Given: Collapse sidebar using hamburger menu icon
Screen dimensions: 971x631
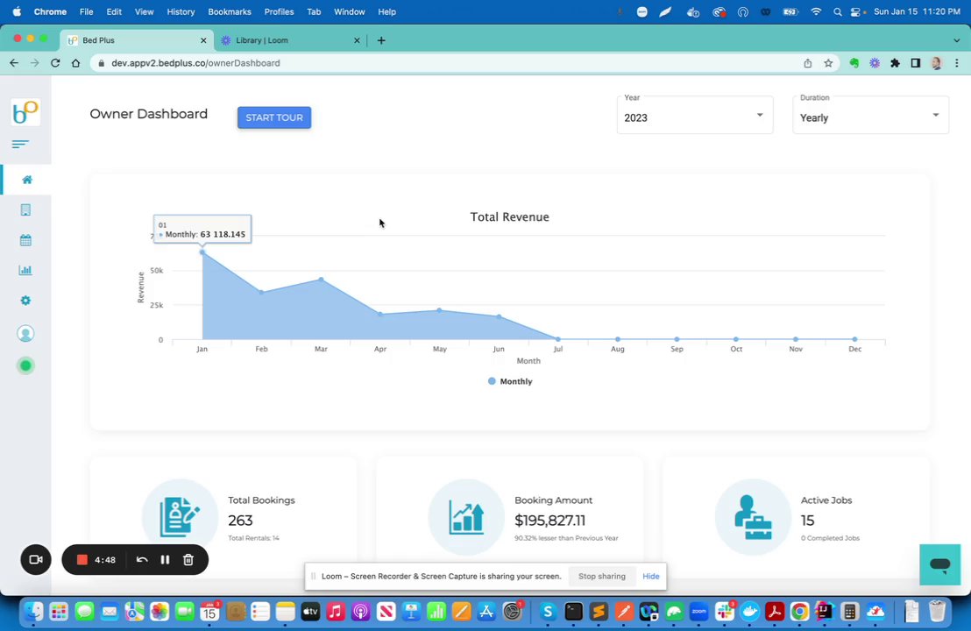Looking at the screenshot, I should point(20,145).
